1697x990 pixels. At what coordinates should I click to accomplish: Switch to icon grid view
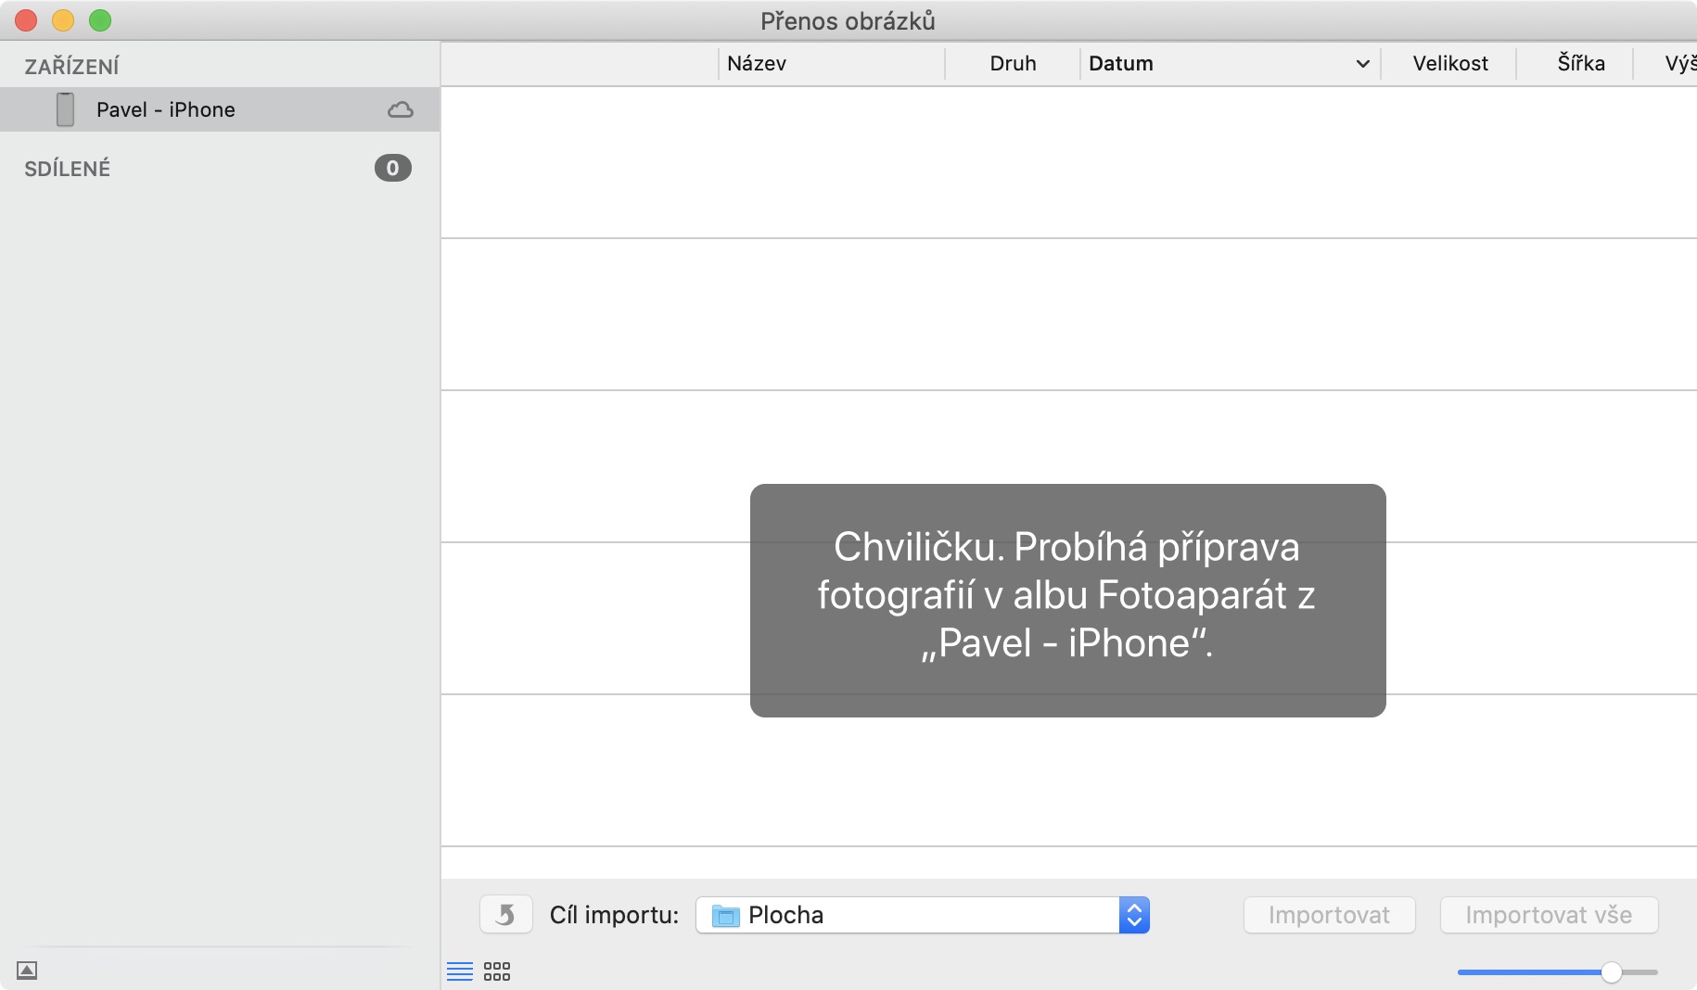[x=497, y=971]
